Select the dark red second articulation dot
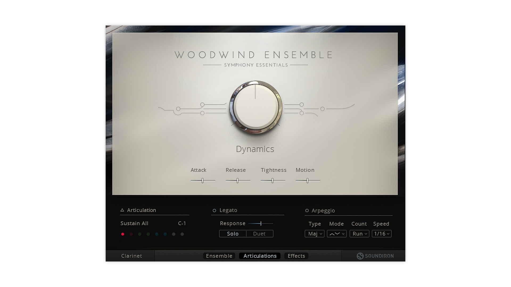This screenshot has width=511, height=287. point(131,234)
